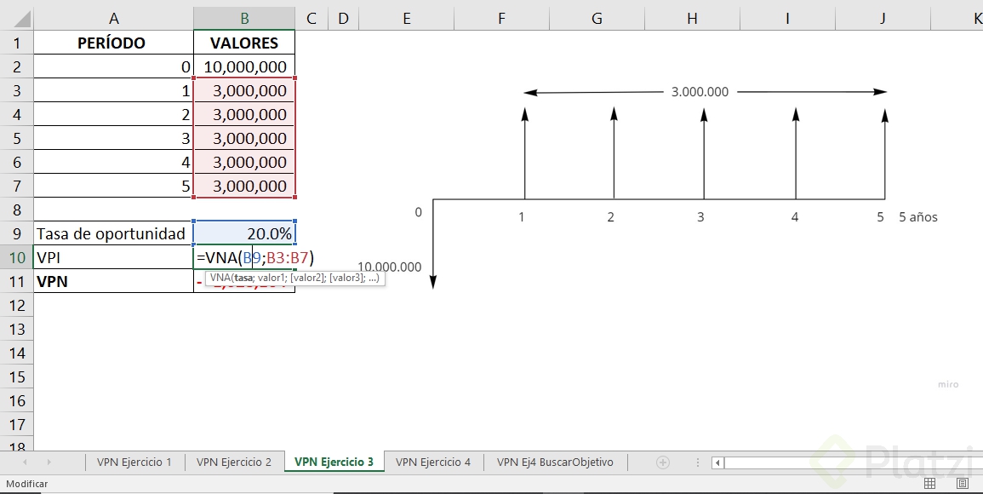Click the tab bar options dots handle
The width and height of the screenshot is (983, 494).
(x=698, y=462)
